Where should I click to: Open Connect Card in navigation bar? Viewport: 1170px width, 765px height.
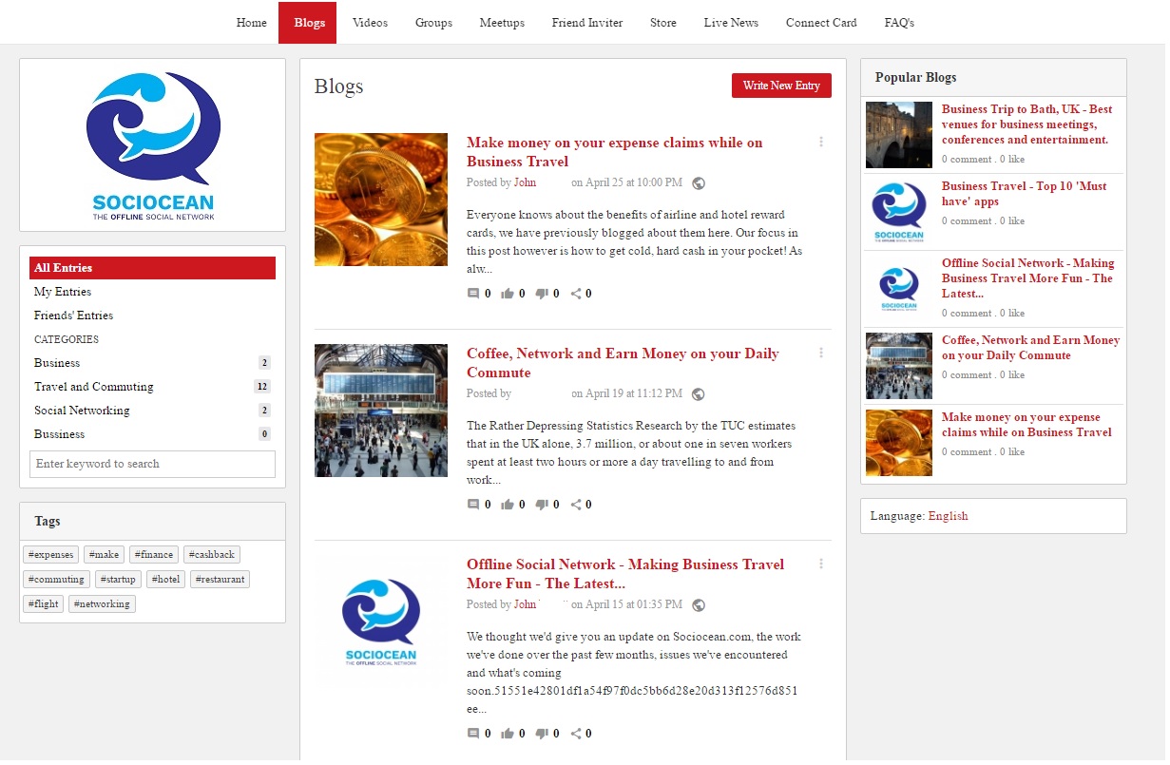click(821, 23)
